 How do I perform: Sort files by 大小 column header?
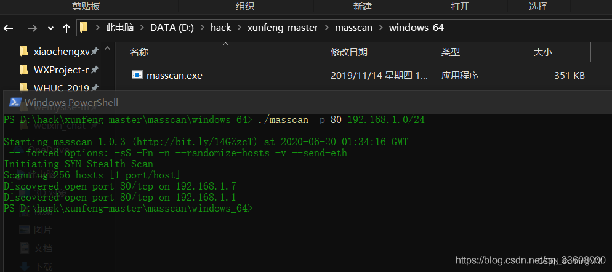(542, 52)
